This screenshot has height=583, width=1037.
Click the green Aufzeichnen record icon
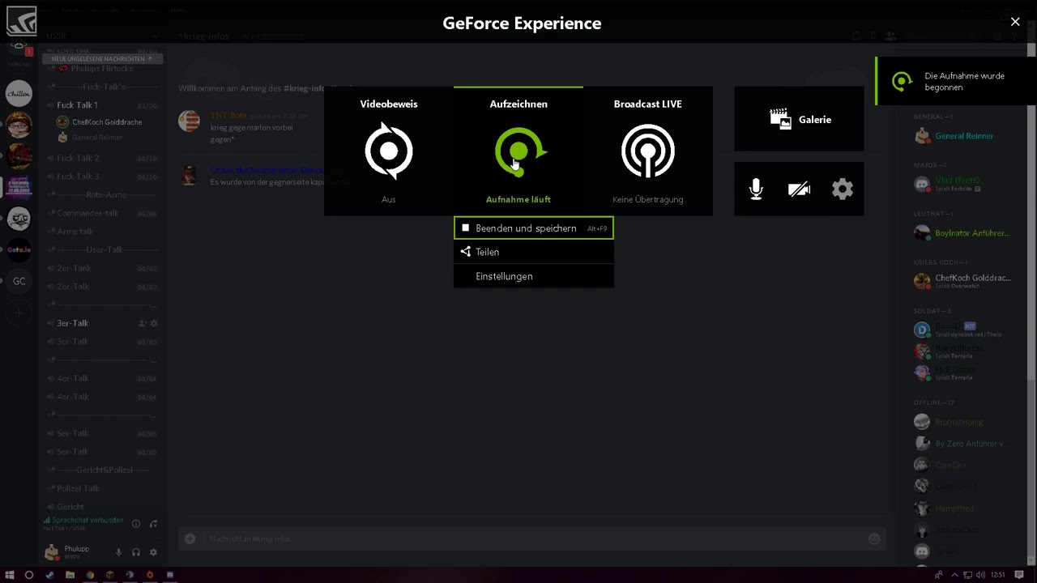[520, 151]
